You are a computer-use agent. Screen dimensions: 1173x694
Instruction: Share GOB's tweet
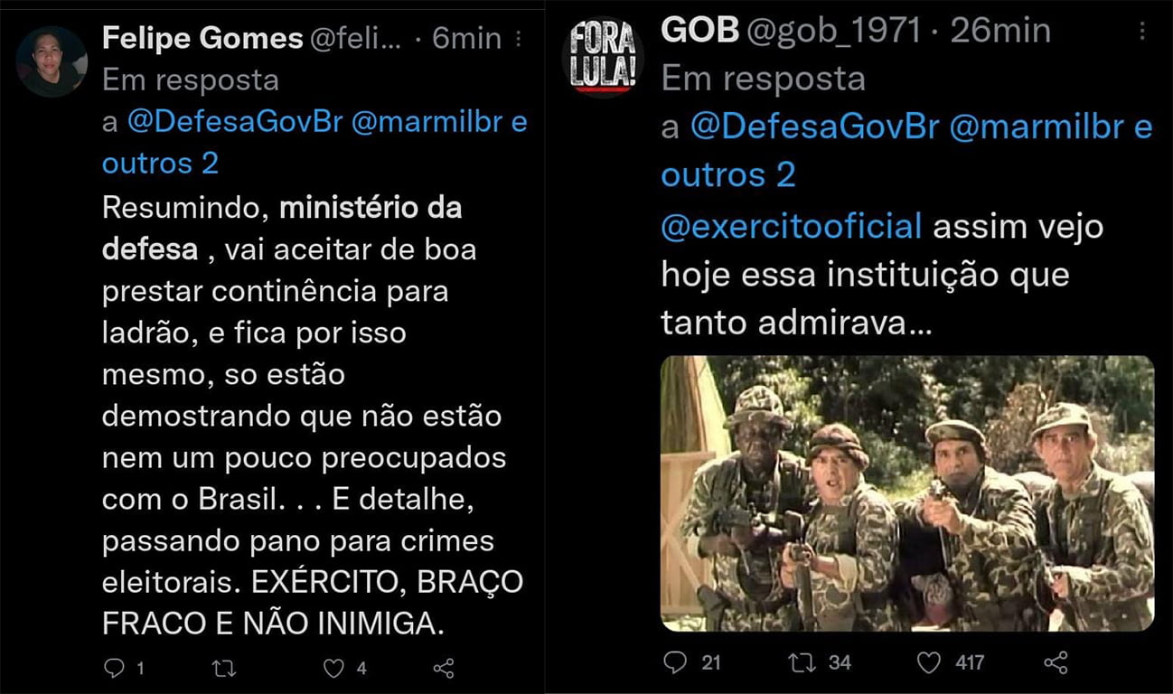pyautogui.click(x=1056, y=662)
